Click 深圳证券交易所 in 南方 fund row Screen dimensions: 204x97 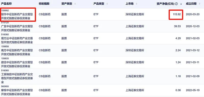point(135,50)
